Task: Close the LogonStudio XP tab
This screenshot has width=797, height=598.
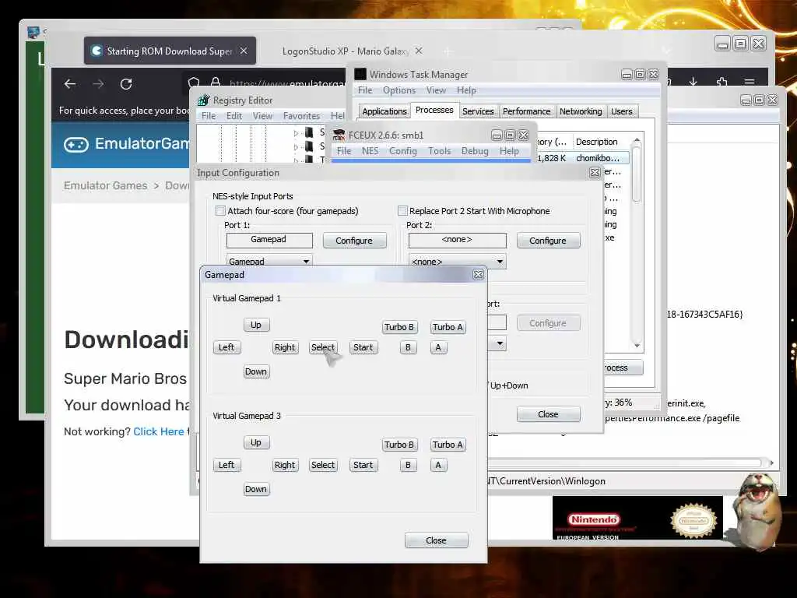Action: pyautogui.click(x=419, y=51)
